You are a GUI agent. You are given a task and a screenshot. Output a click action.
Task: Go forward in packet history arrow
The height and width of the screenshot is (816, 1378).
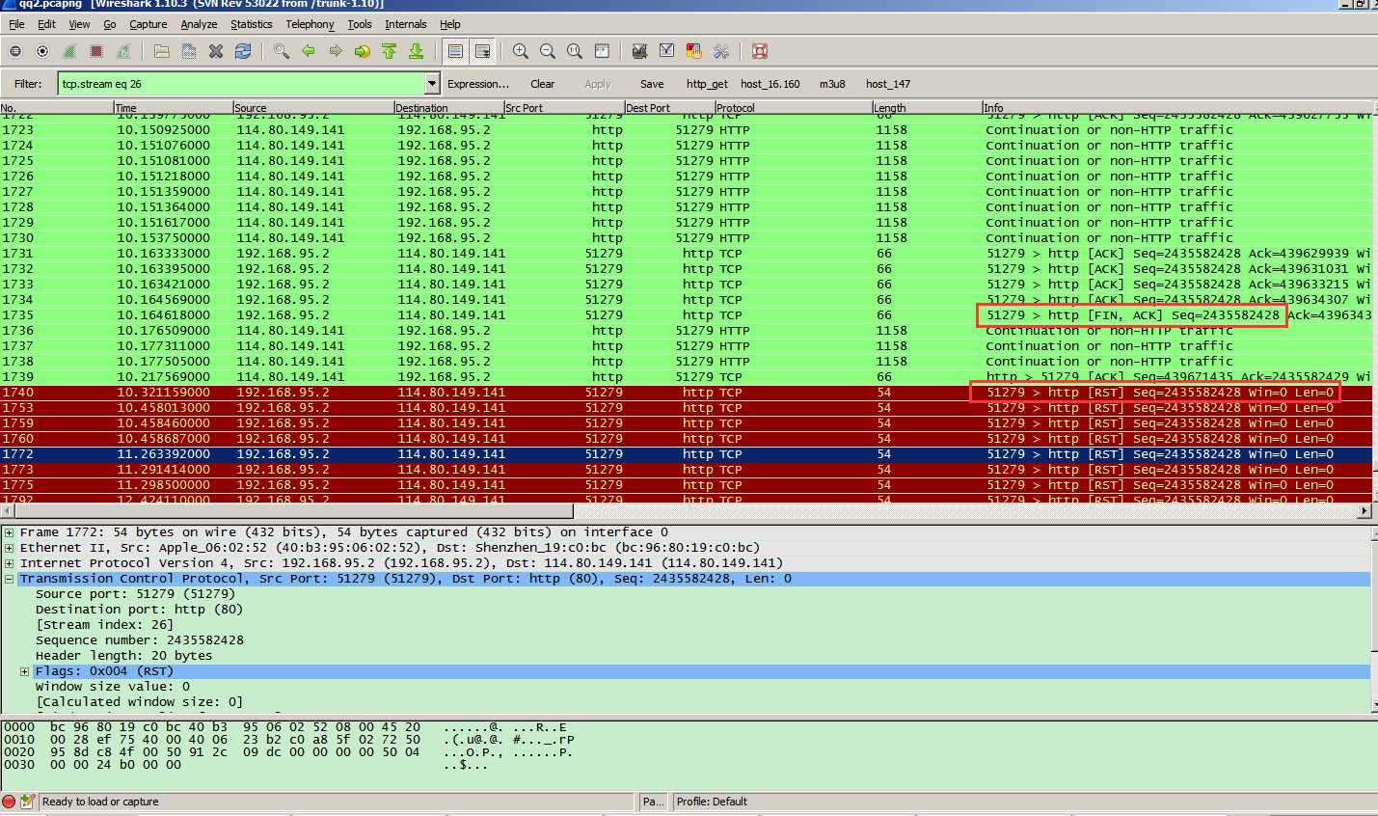click(x=336, y=51)
